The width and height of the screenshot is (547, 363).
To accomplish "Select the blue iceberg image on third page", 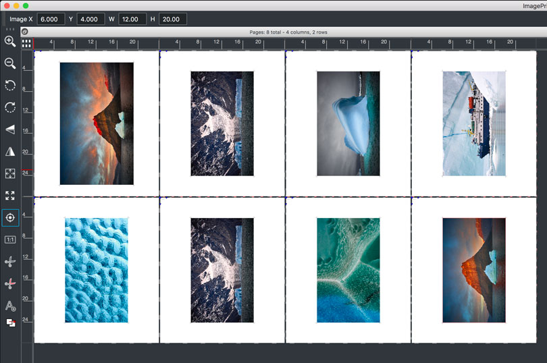I will (348, 123).
